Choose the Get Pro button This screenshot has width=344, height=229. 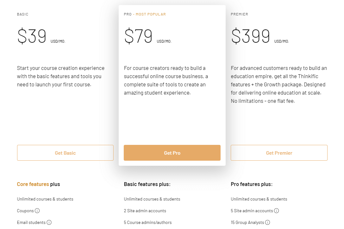click(172, 153)
